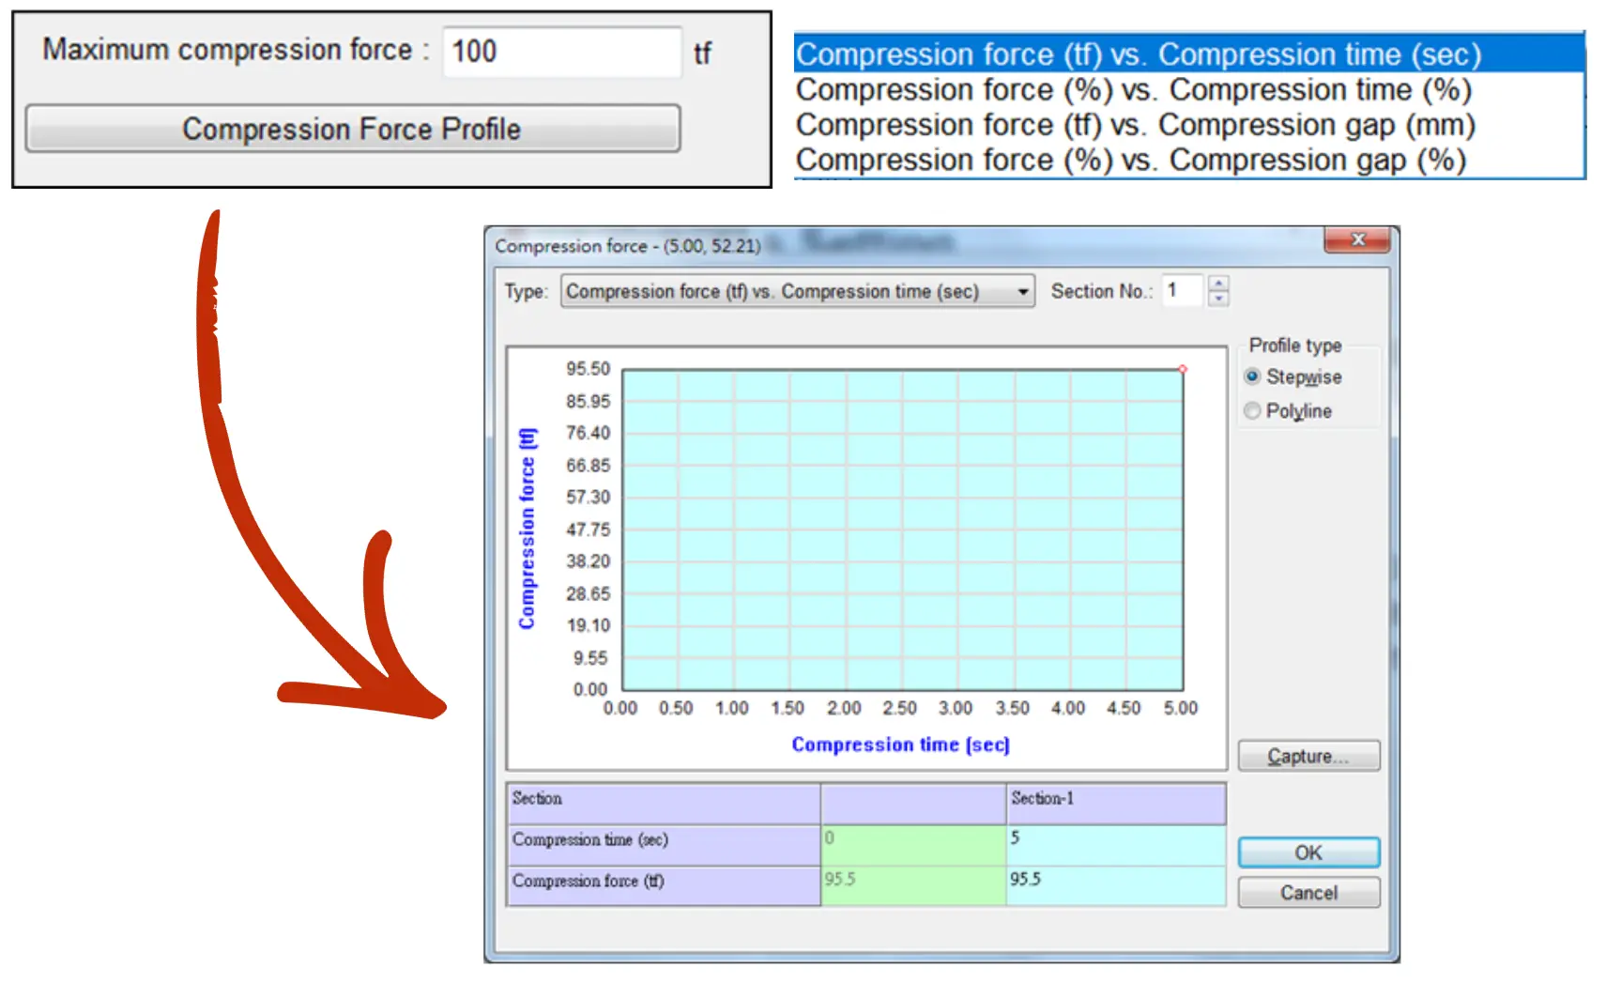Cancel the compression force dialog
1606x983 pixels.
[x=1308, y=892]
